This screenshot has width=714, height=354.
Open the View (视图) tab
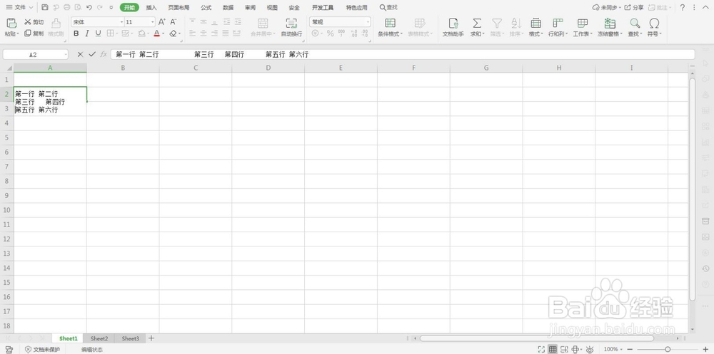[272, 7]
